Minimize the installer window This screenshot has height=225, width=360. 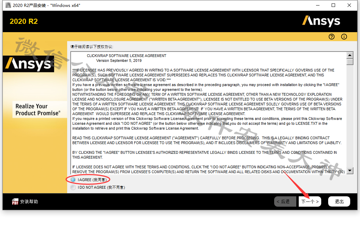point(318,5)
